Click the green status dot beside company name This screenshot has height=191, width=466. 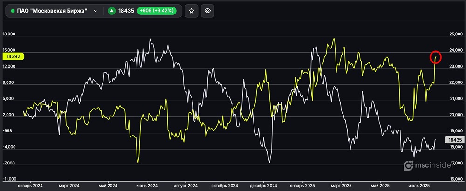(13, 11)
